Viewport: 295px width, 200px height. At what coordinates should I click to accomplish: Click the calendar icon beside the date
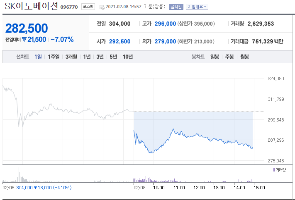(x=102, y=7)
